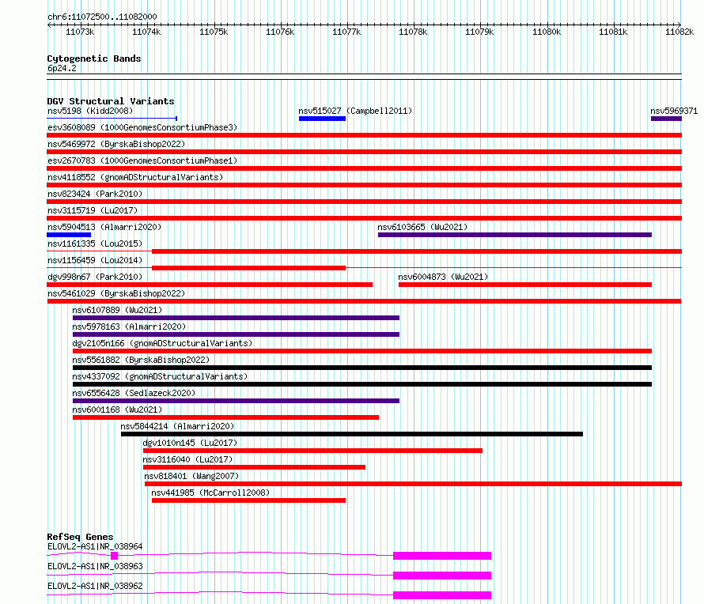Open the nsv5561882 (ByrskaBishop2022) variant
704x604 pixels.
coord(141,360)
